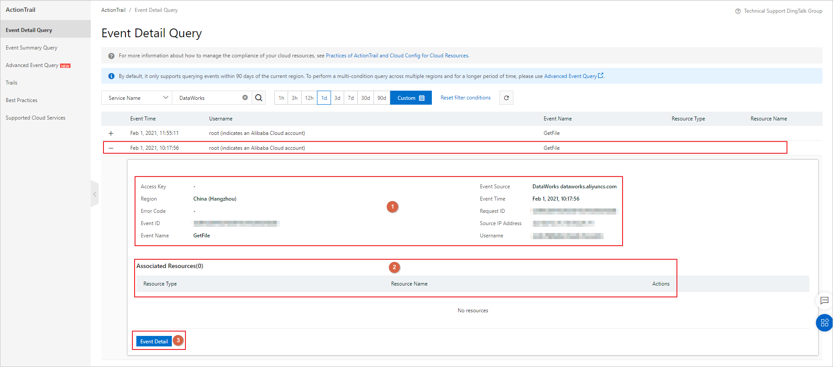Screen dimensions: 833x367
Task: Click the help icon beside Technical Support
Action: (x=738, y=11)
